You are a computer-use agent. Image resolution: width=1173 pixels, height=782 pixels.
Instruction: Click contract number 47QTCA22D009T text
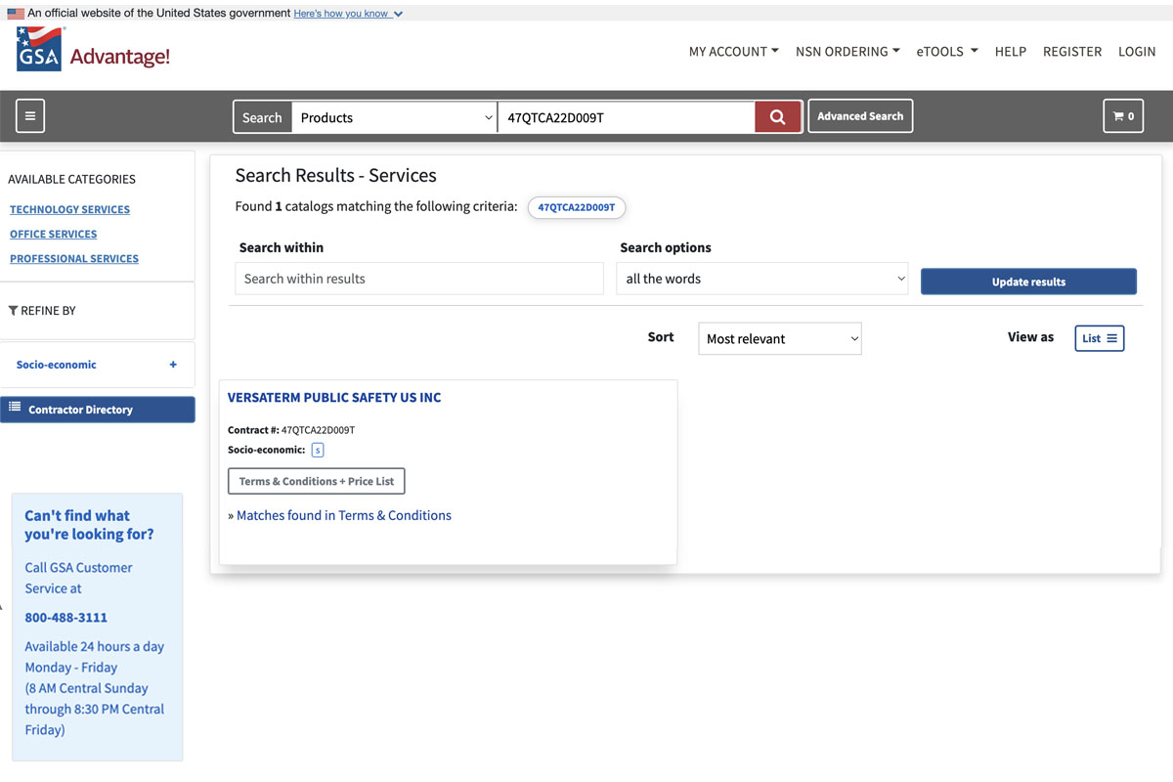pyautogui.click(x=319, y=430)
